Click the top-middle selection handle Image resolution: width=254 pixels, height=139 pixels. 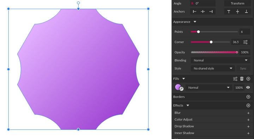[78, 9]
